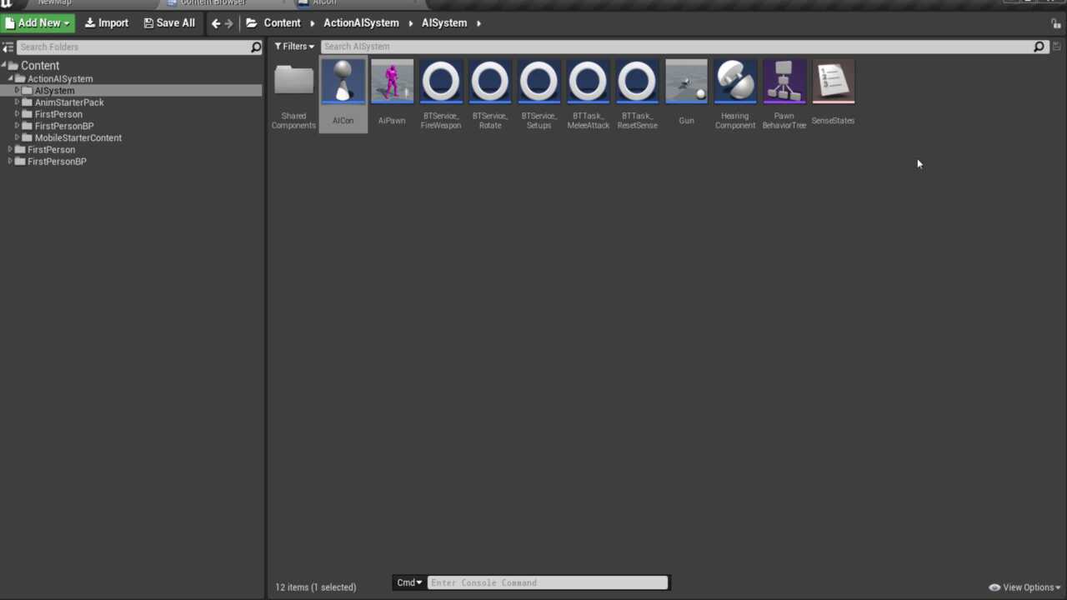This screenshot has height=600, width=1067.
Task: Focus the Enter Console Command field
Action: [x=548, y=582]
